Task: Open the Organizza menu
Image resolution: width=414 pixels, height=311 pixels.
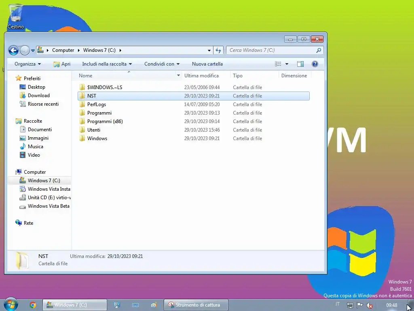Action: tap(28, 64)
